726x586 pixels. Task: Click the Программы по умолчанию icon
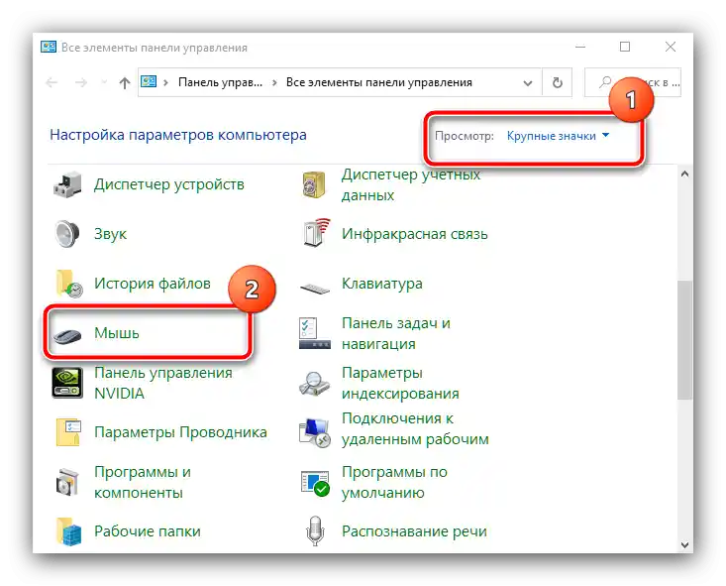coord(315,483)
